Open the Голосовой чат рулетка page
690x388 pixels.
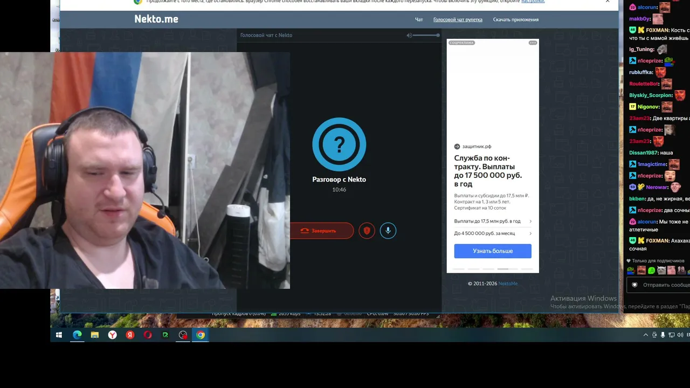pyautogui.click(x=458, y=19)
